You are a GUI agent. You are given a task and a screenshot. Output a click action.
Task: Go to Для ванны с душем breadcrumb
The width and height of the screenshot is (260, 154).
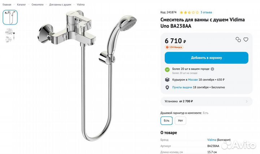(60, 5)
